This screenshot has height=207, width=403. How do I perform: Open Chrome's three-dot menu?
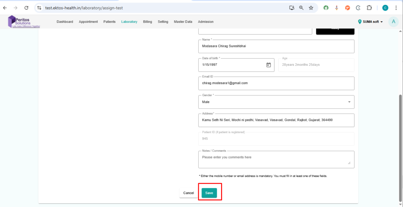click(397, 8)
